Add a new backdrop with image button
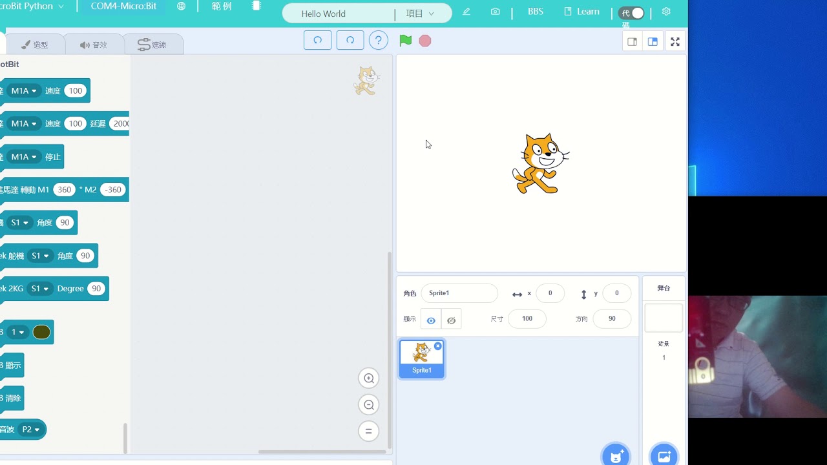This screenshot has width=827, height=465. tap(664, 455)
